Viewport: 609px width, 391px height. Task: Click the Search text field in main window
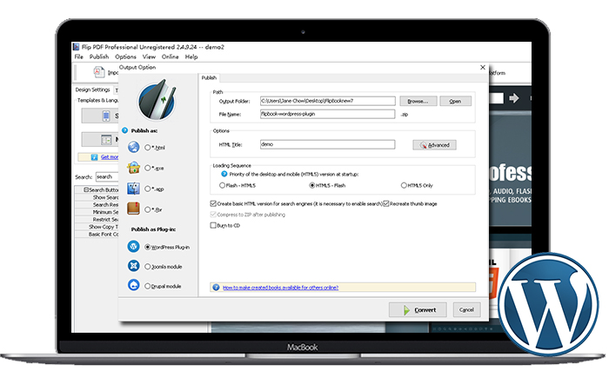pyautogui.click(x=107, y=177)
